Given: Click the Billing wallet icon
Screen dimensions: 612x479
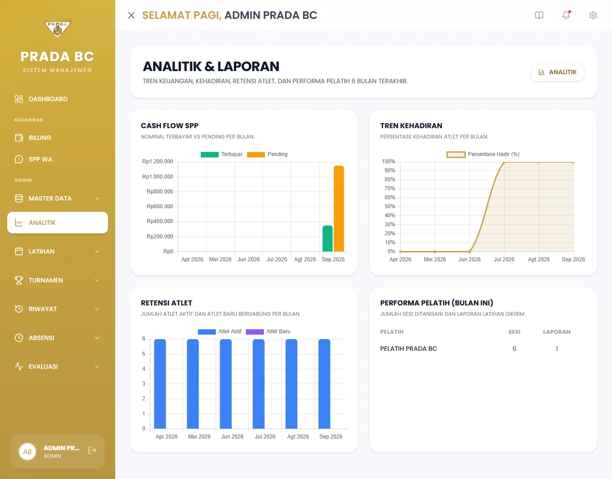Looking at the screenshot, I should coord(19,138).
